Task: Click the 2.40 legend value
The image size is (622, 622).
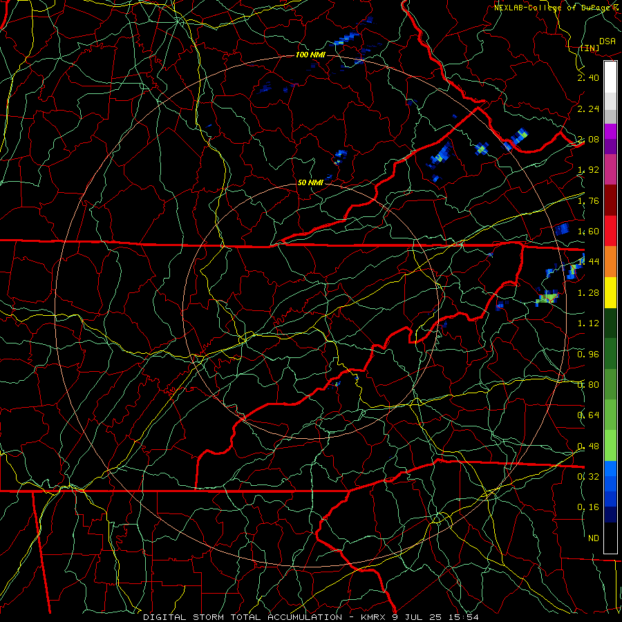Action: 588,77
